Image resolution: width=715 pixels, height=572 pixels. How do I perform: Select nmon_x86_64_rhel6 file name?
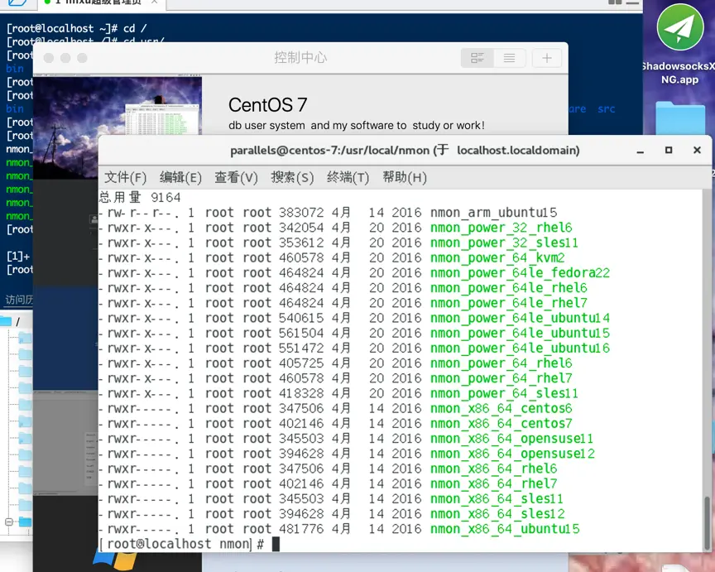pos(493,469)
